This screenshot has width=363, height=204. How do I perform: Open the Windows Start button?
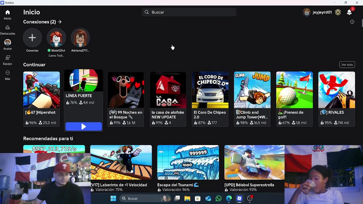[x=113, y=199]
